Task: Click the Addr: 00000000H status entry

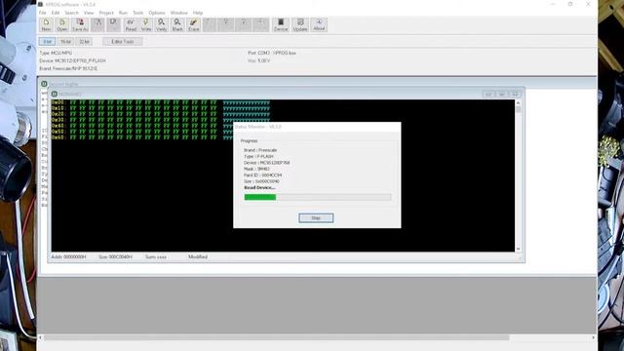Action: (x=68, y=257)
